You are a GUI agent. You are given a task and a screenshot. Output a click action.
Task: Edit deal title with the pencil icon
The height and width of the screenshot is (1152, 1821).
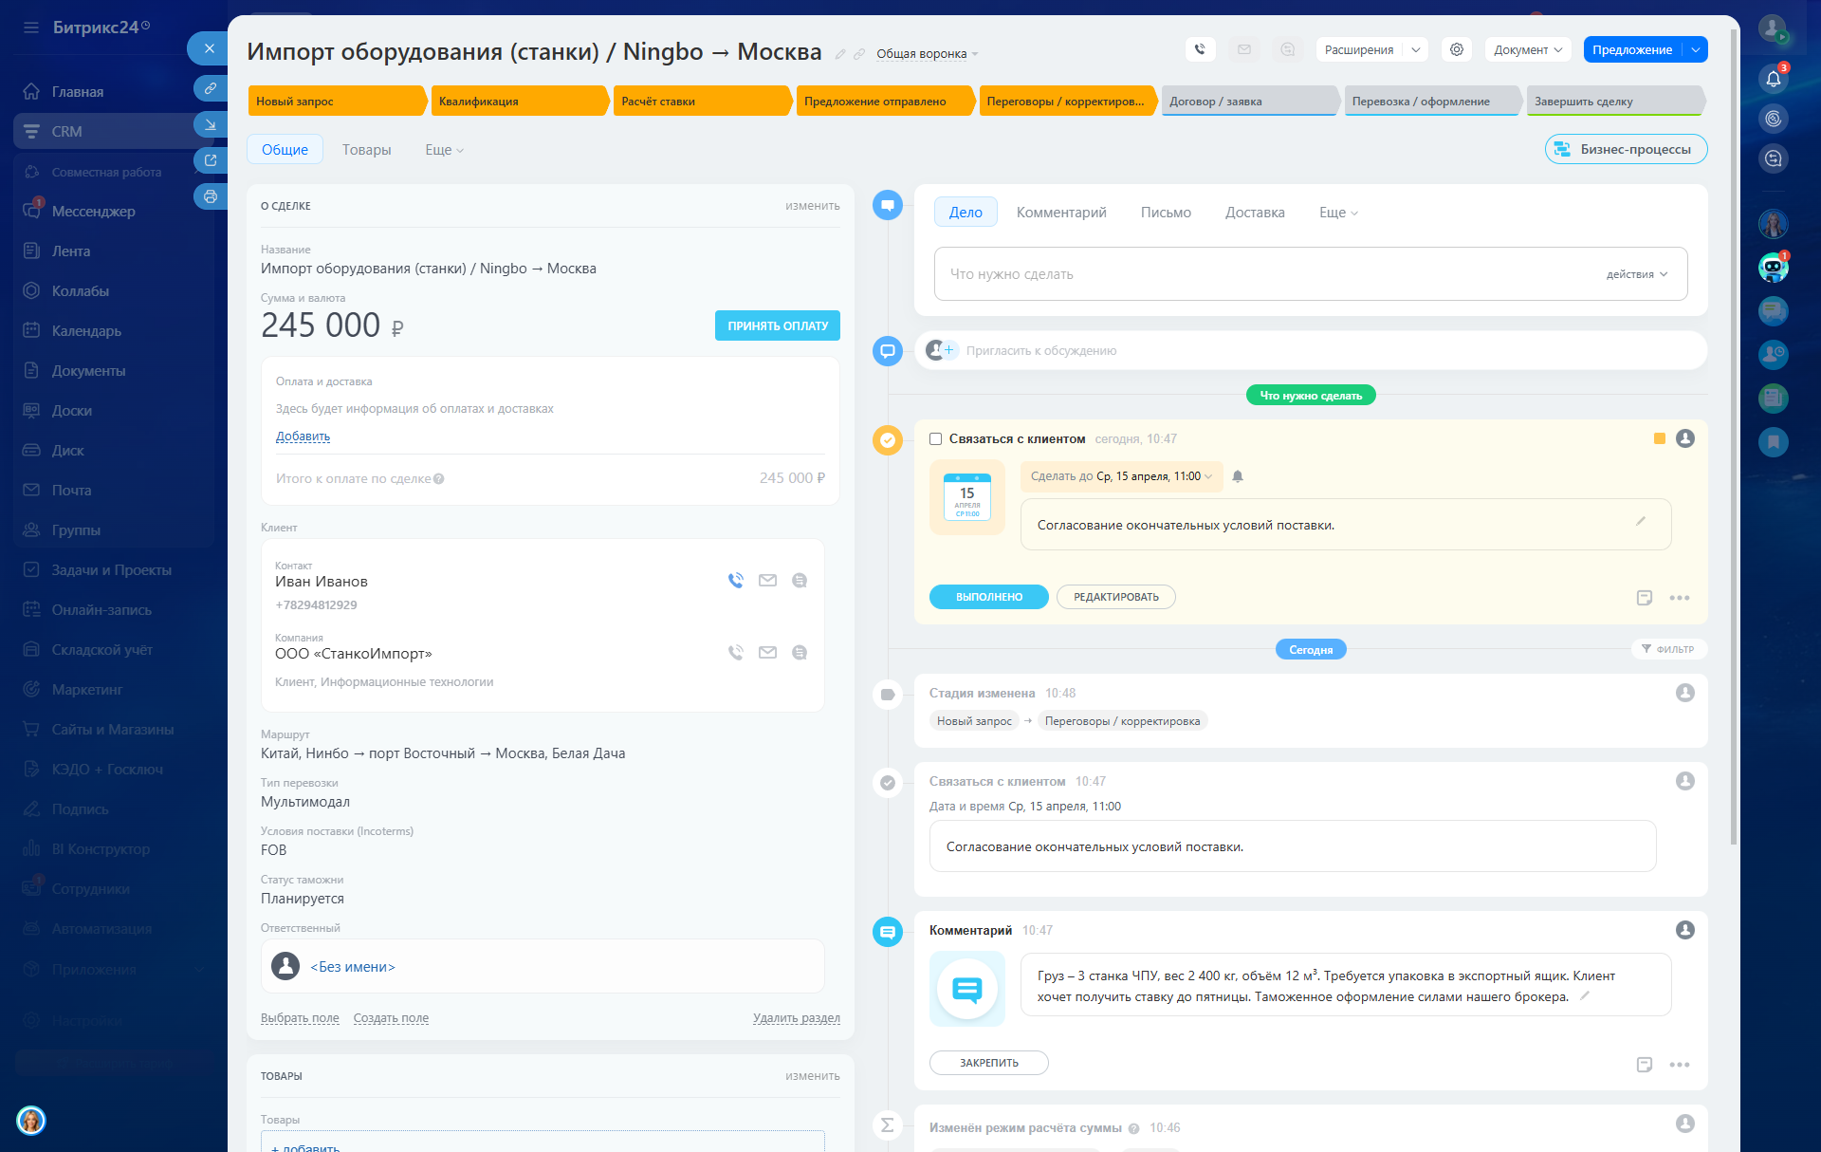click(839, 54)
